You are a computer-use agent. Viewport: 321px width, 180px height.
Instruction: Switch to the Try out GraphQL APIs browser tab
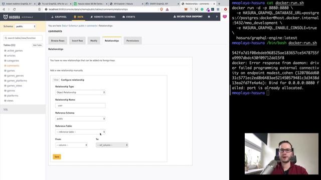[x=55, y=3]
